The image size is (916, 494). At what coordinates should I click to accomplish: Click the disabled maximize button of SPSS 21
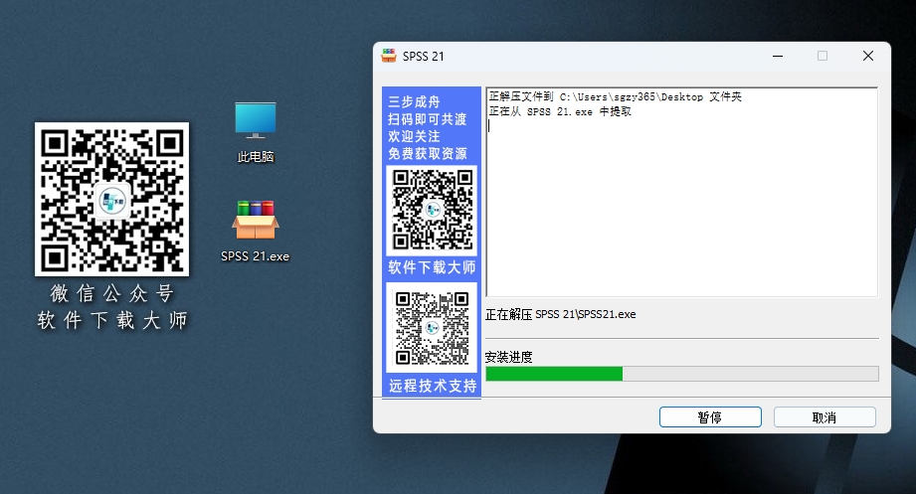tap(823, 56)
